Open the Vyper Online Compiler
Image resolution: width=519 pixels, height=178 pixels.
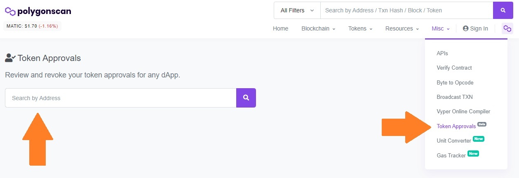463,111
